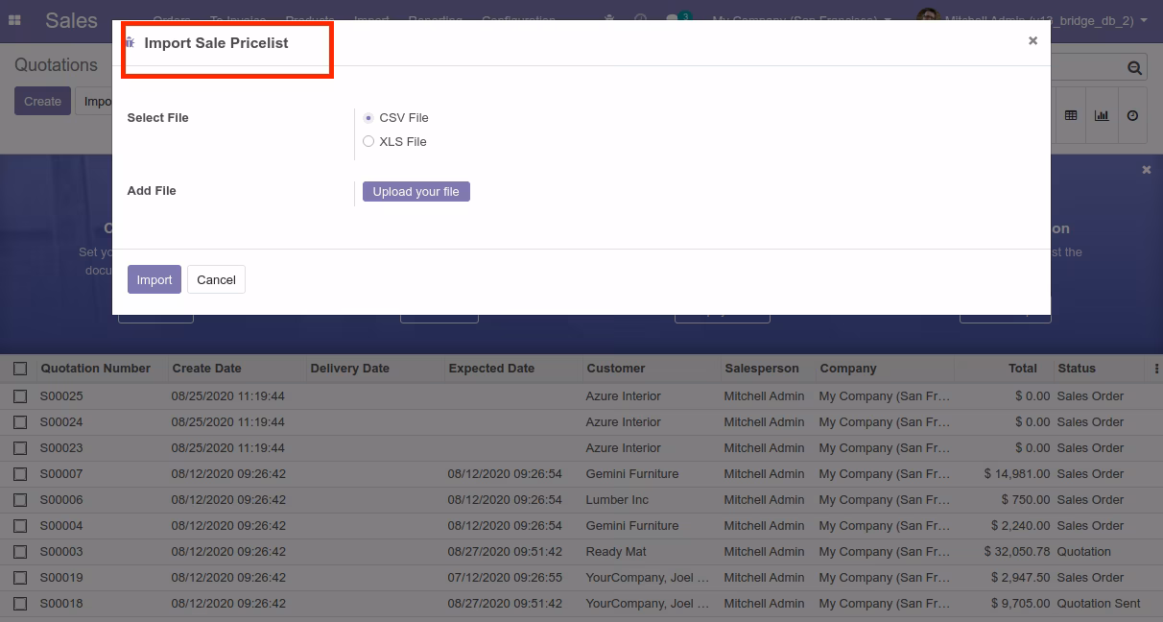Click Ready Mat customer cell

pyautogui.click(x=616, y=552)
